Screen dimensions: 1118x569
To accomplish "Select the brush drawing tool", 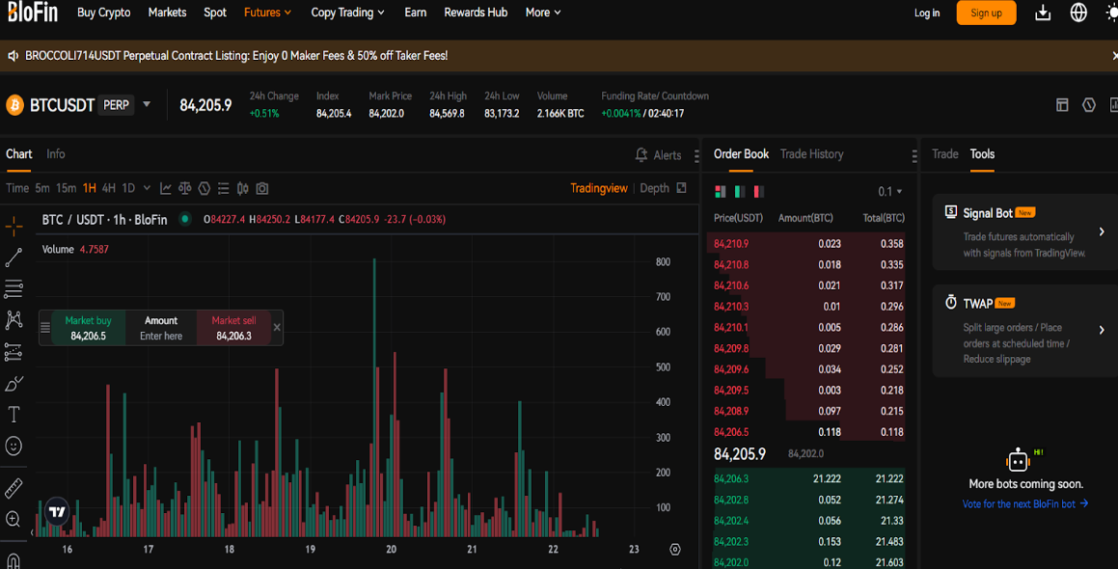I will [14, 384].
